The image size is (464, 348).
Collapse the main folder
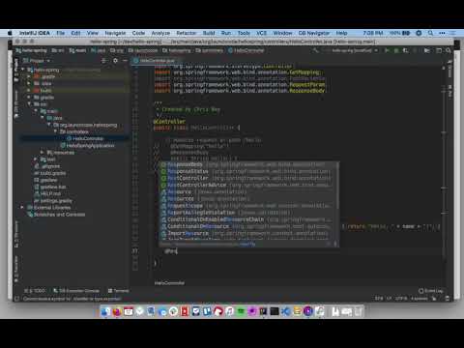tap(36, 111)
